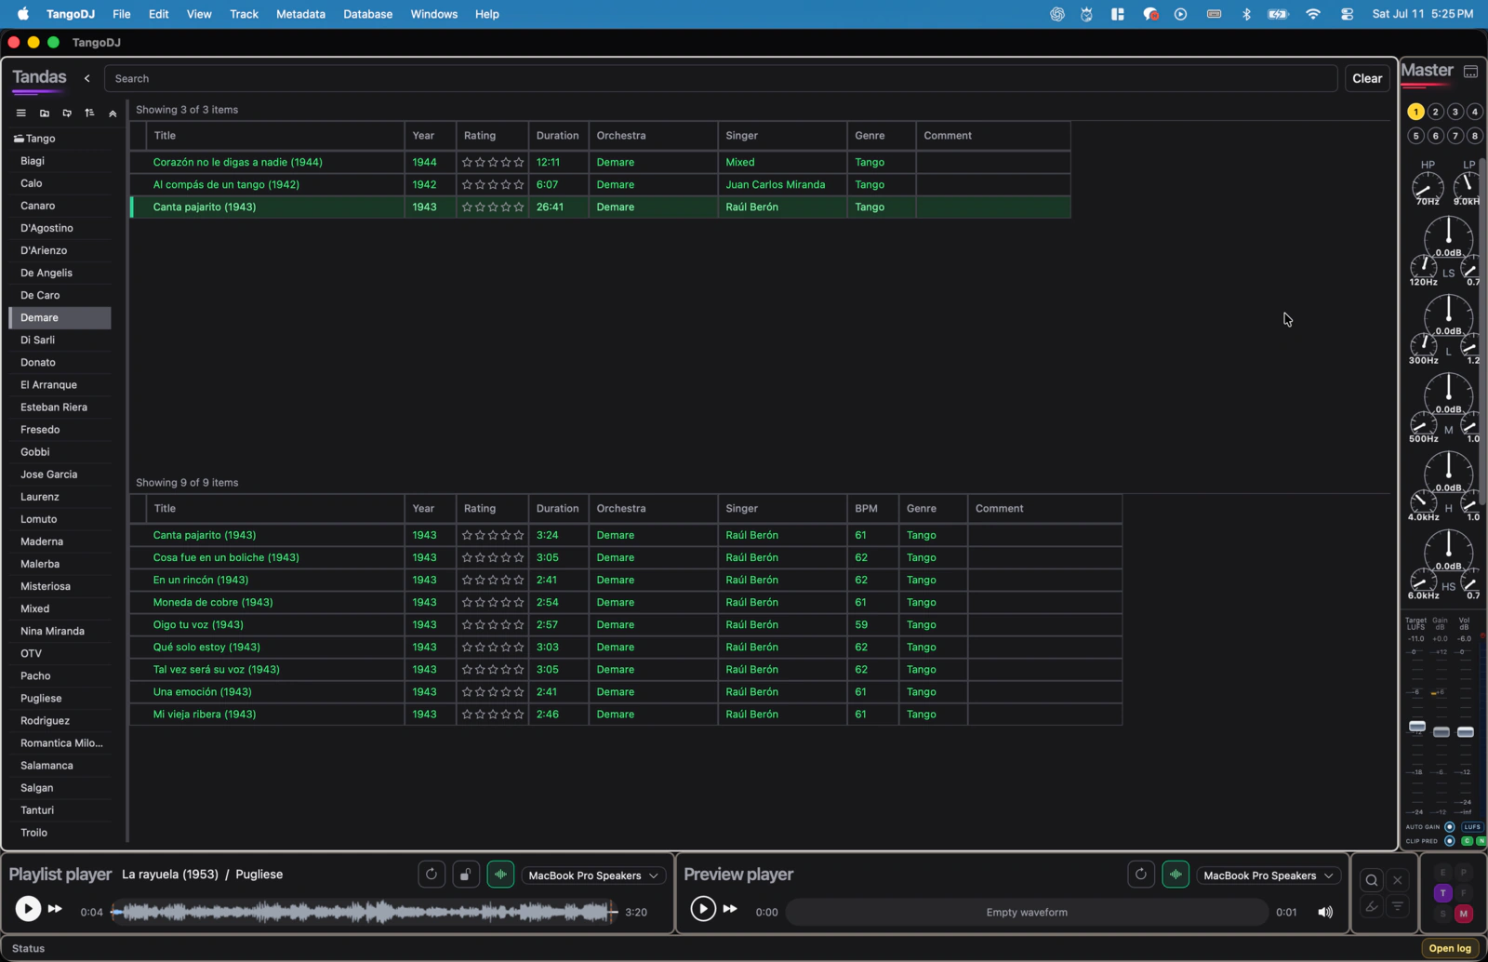Screen dimensions: 1488x962
Task: Click the eraser tool icon in bottom panel
Action: point(1372,906)
